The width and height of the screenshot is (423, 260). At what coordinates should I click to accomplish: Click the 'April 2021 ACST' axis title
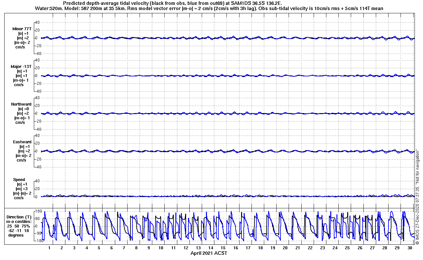click(209, 253)
